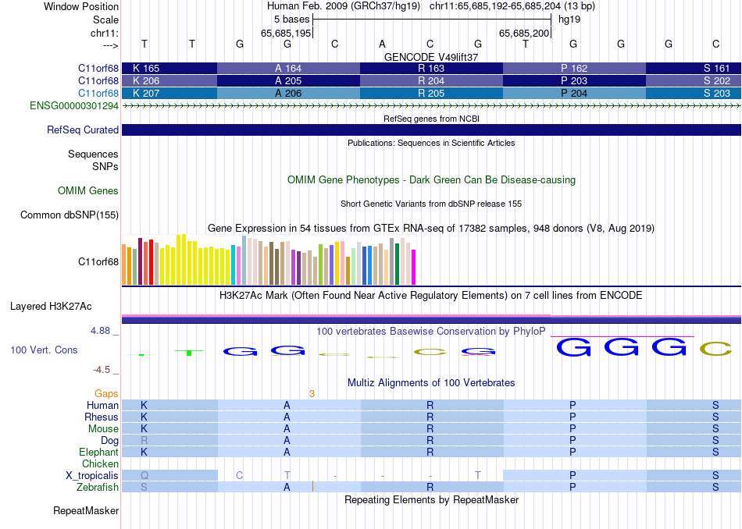Click the OMIM Genes track label
Viewport: 742px width, 529px height.
[88, 190]
